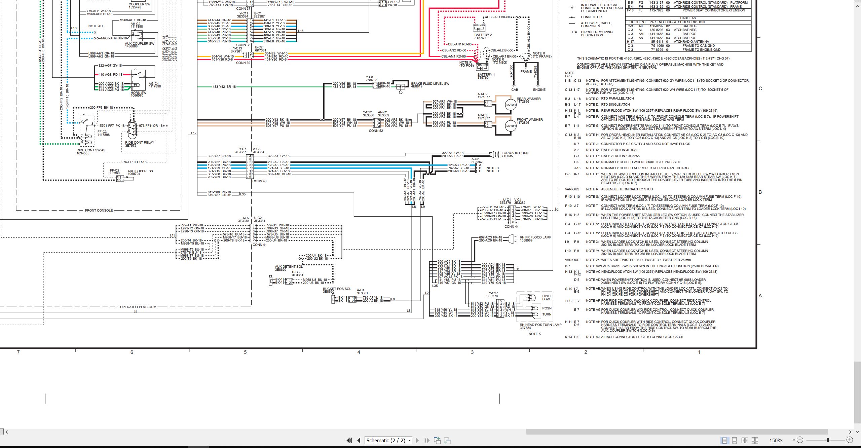Click the horizontal scrollbar right arrow
This screenshot has width=861, height=448.
tap(850, 432)
